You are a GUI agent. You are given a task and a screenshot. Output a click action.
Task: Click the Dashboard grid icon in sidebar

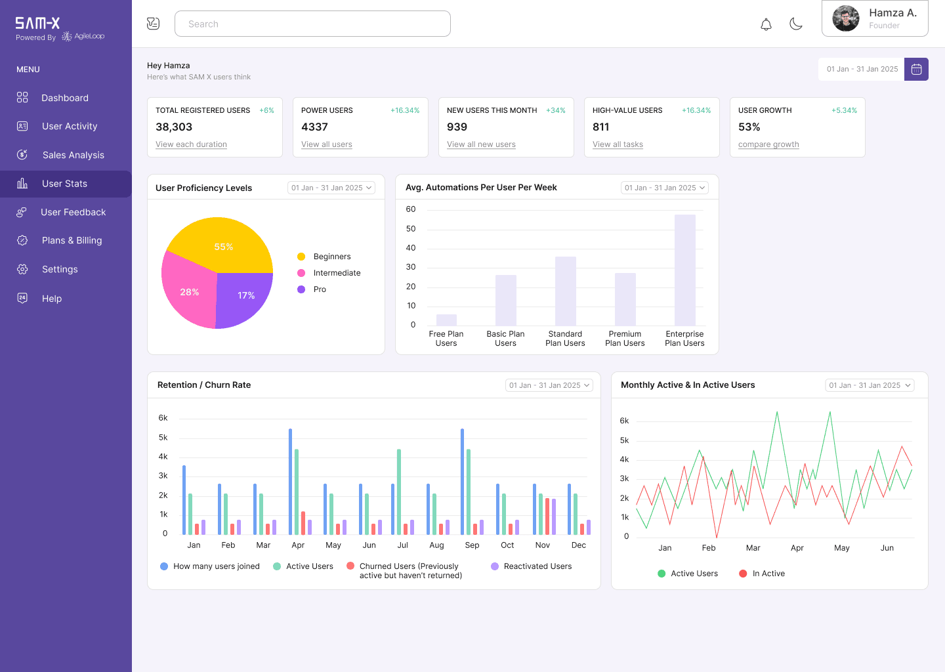point(22,97)
